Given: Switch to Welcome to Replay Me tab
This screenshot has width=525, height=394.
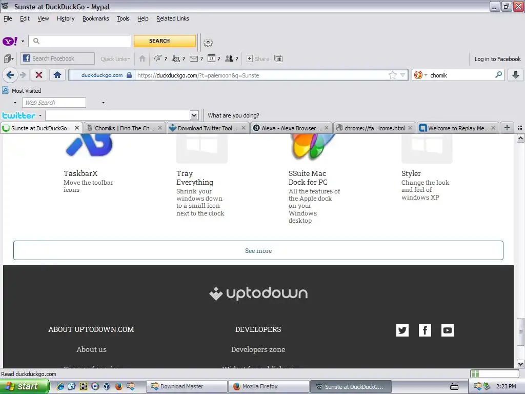Looking at the screenshot, I should (x=458, y=128).
